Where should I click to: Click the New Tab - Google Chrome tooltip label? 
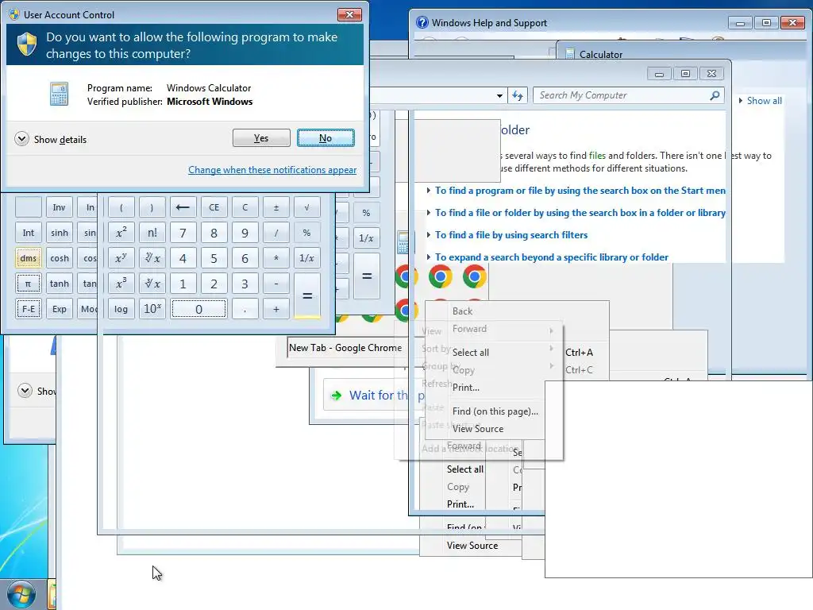(x=345, y=348)
